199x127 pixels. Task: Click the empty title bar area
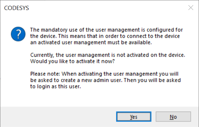coord(108,8)
